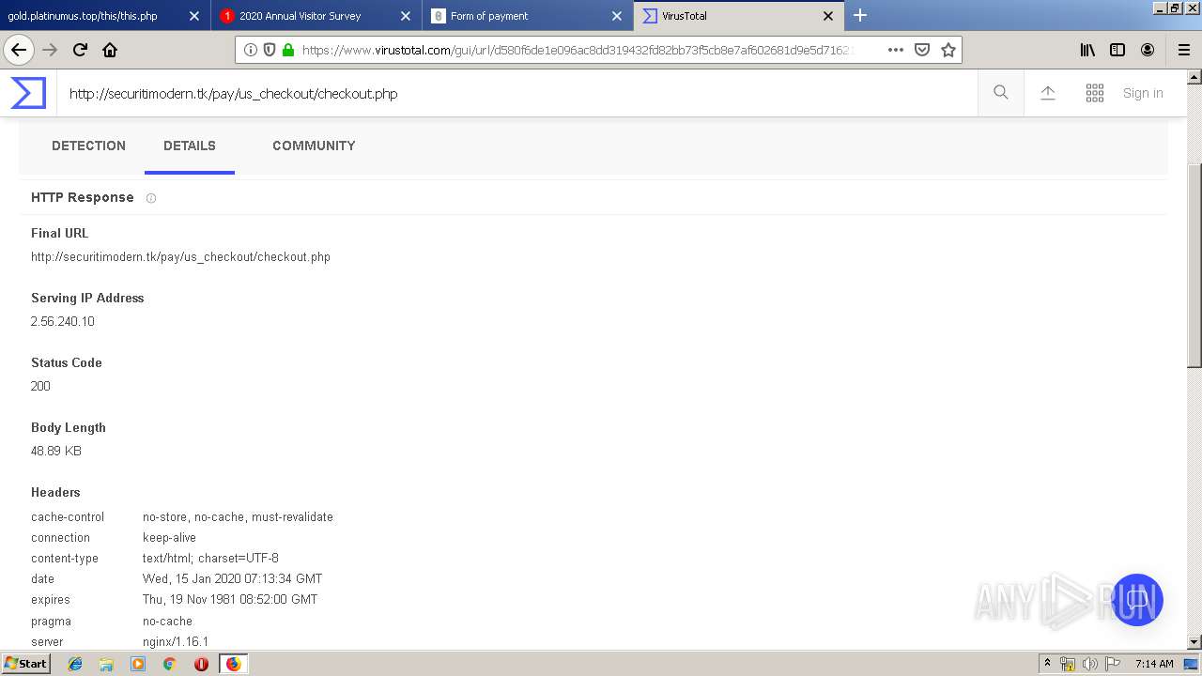Open a new browser tab
The width and height of the screenshot is (1202, 676).
pos(860,15)
